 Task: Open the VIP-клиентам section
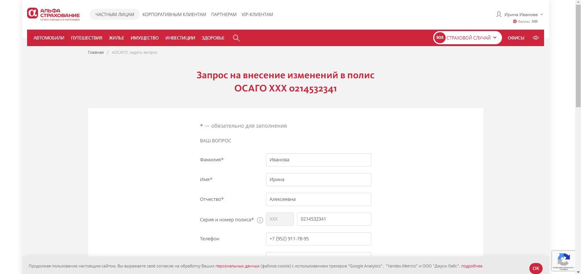click(x=257, y=15)
